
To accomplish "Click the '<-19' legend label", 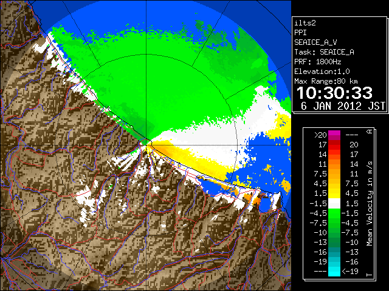I will pos(350,271).
